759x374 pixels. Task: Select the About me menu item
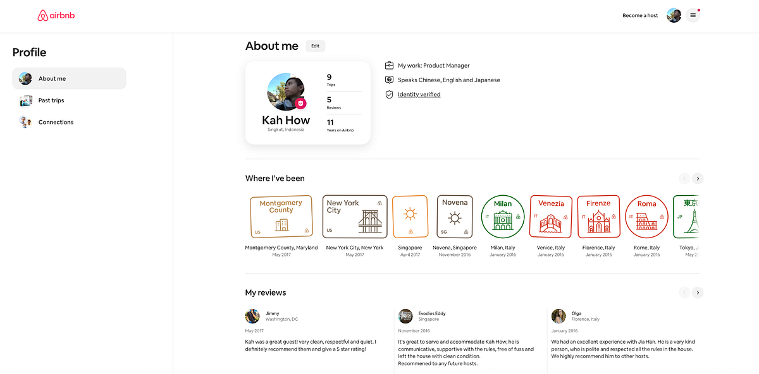tap(69, 78)
